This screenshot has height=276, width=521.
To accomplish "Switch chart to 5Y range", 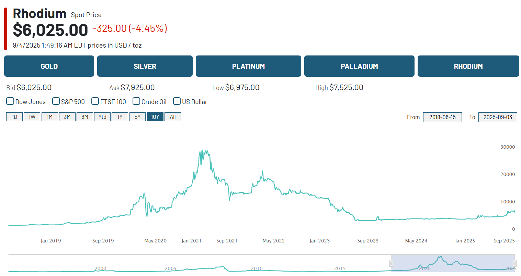I will click(x=137, y=117).
